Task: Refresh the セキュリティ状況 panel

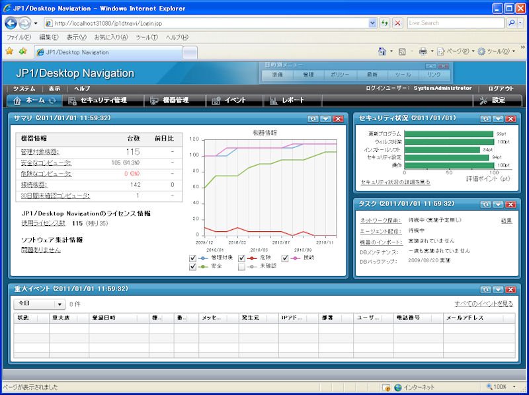Action: click(485, 119)
